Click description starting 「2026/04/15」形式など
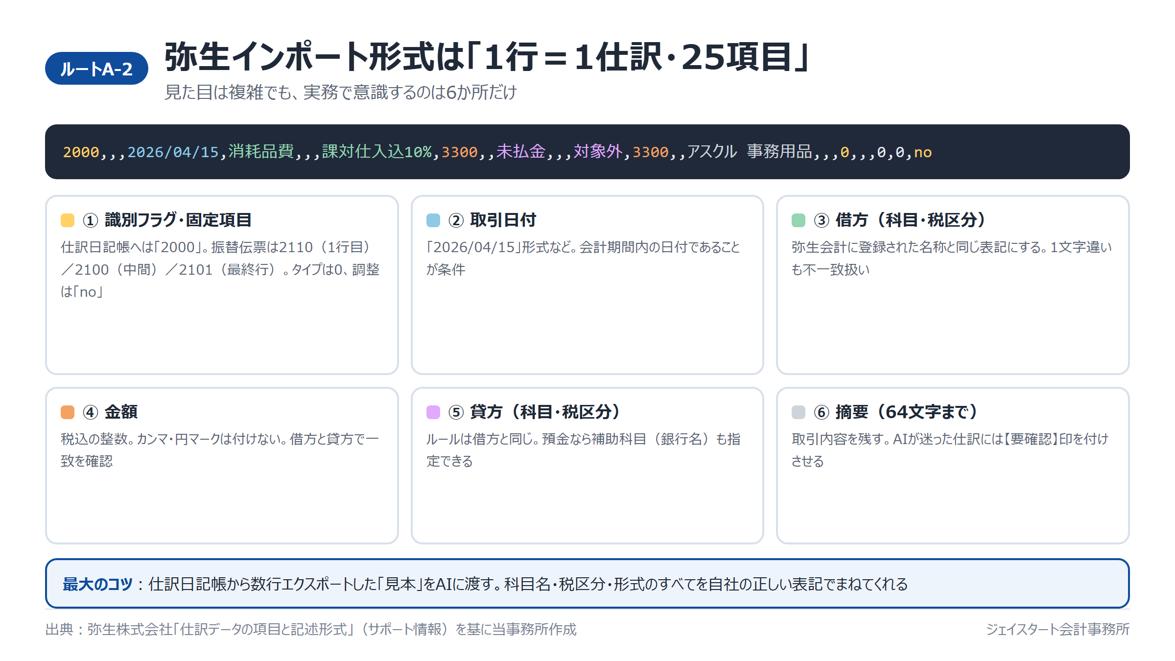Image resolution: width=1175 pixels, height=661 pixels. tap(583, 258)
